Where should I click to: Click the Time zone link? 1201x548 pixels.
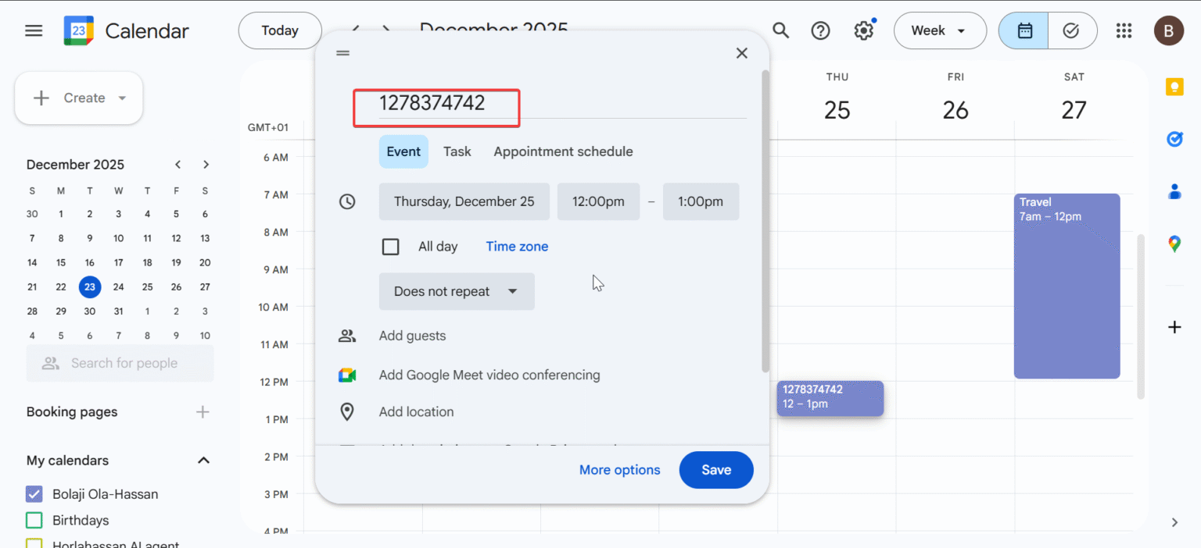point(517,247)
